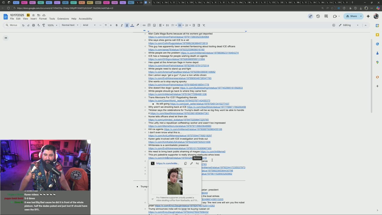
Task: Open the ClownWorld_ status link
Action: [179, 101]
